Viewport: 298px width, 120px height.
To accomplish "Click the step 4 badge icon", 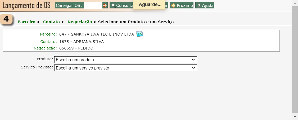I will tap(7, 20).
